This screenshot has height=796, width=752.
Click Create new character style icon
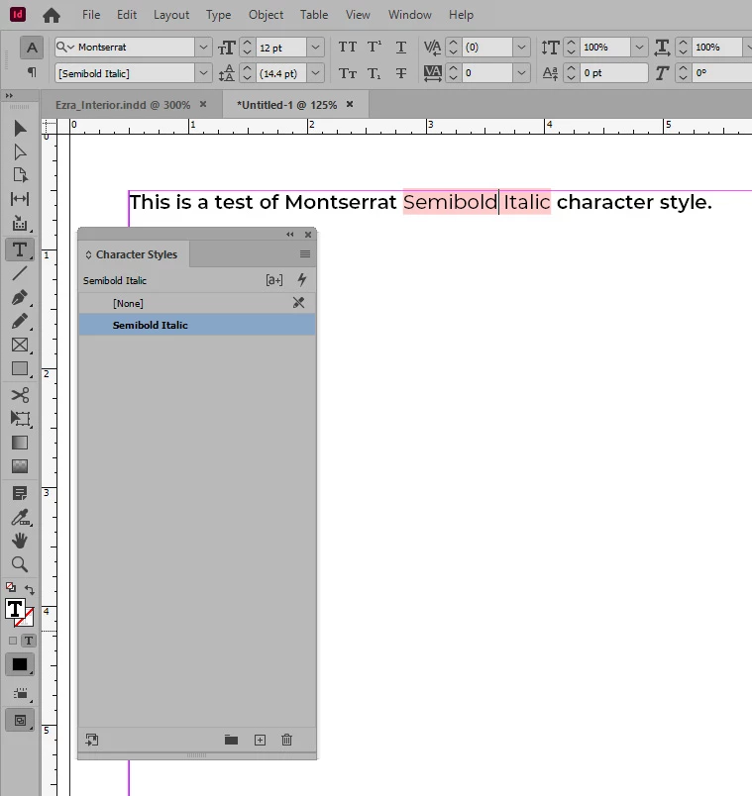260,741
